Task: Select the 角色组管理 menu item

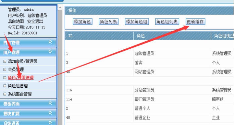Action: pos(18,86)
